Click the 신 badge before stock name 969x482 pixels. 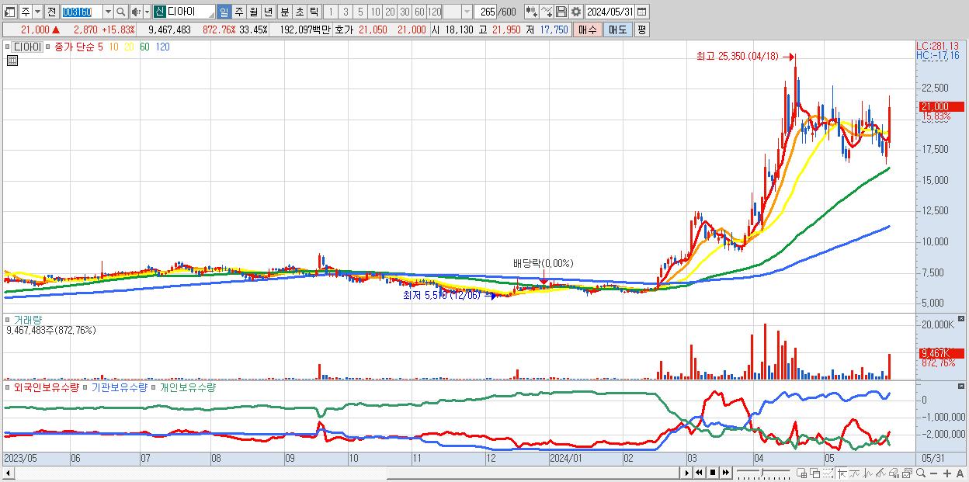click(159, 12)
